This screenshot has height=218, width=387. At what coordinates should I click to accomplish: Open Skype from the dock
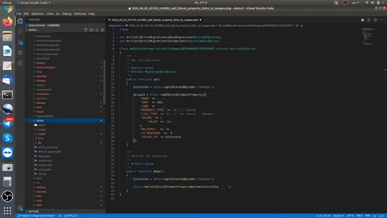tap(7, 138)
